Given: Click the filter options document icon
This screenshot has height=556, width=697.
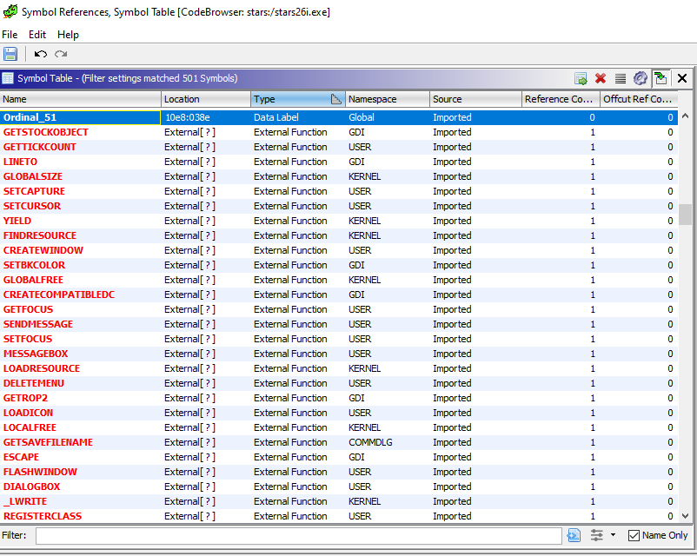Looking at the screenshot, I should 574,535.
